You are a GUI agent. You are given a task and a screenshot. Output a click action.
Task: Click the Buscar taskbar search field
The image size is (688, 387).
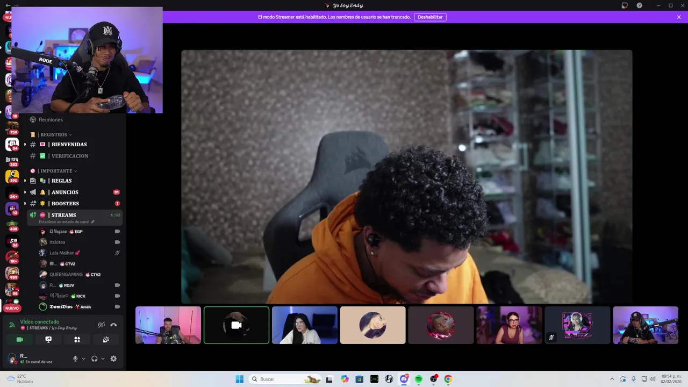tap(285, 379)
